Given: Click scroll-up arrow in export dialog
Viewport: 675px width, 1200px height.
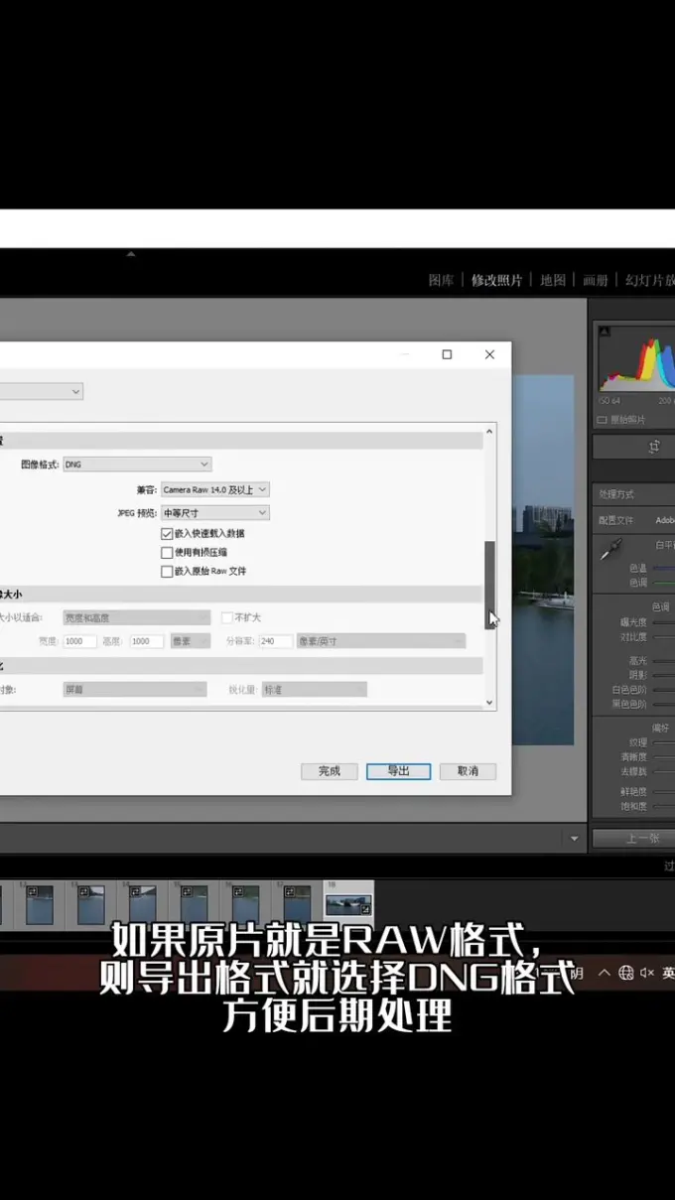Looking at the screenshot, I should [489, 432].
